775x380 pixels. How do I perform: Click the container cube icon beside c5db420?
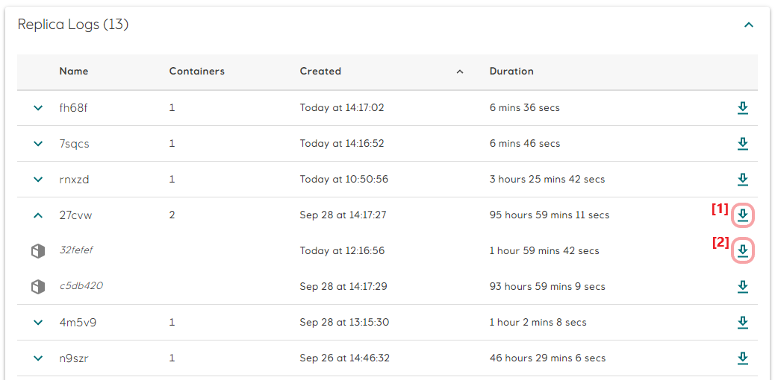38,287
